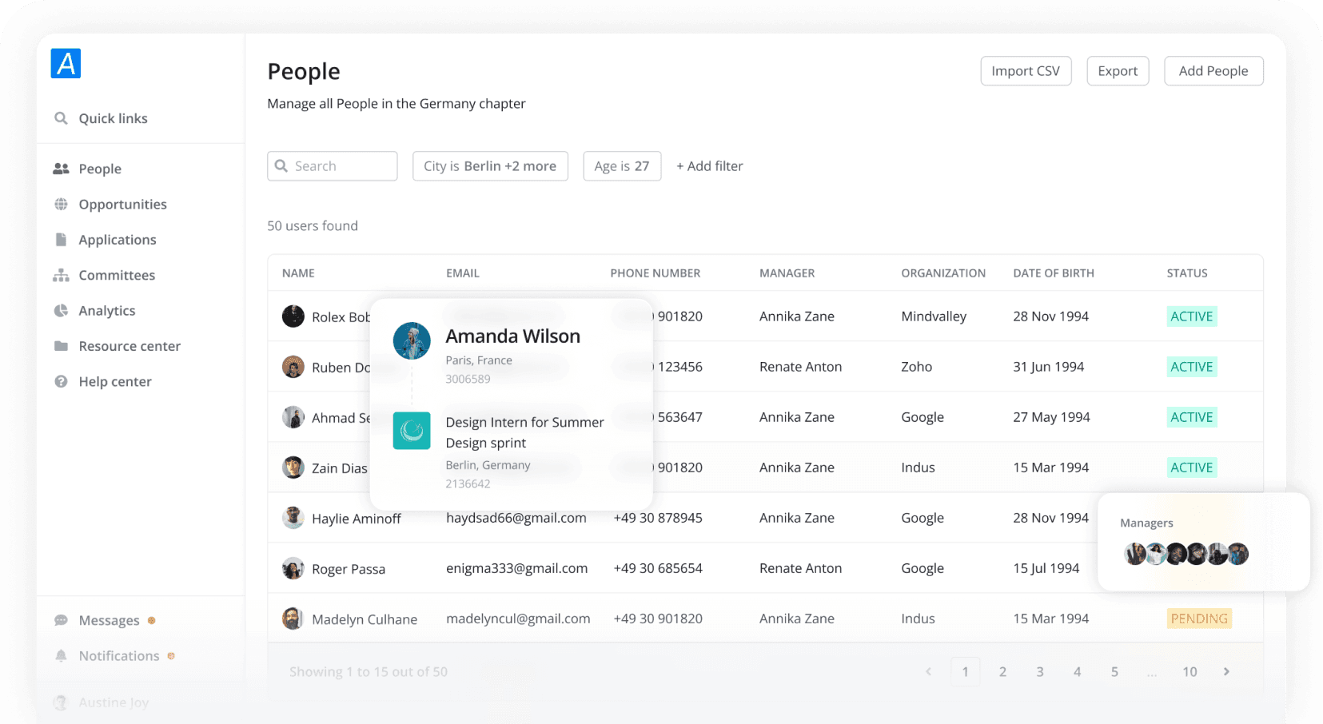
Task: Click the Help center question mark icon
Action: (61, 381)
